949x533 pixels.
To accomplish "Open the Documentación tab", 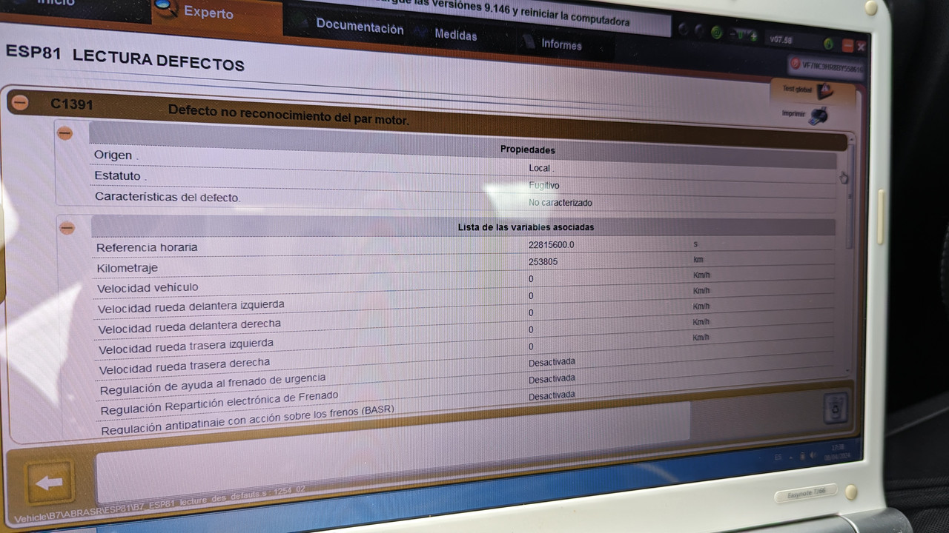I will click(360, 27).
